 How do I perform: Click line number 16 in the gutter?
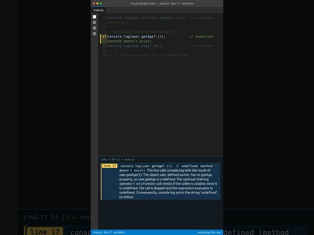pos(104,32)
